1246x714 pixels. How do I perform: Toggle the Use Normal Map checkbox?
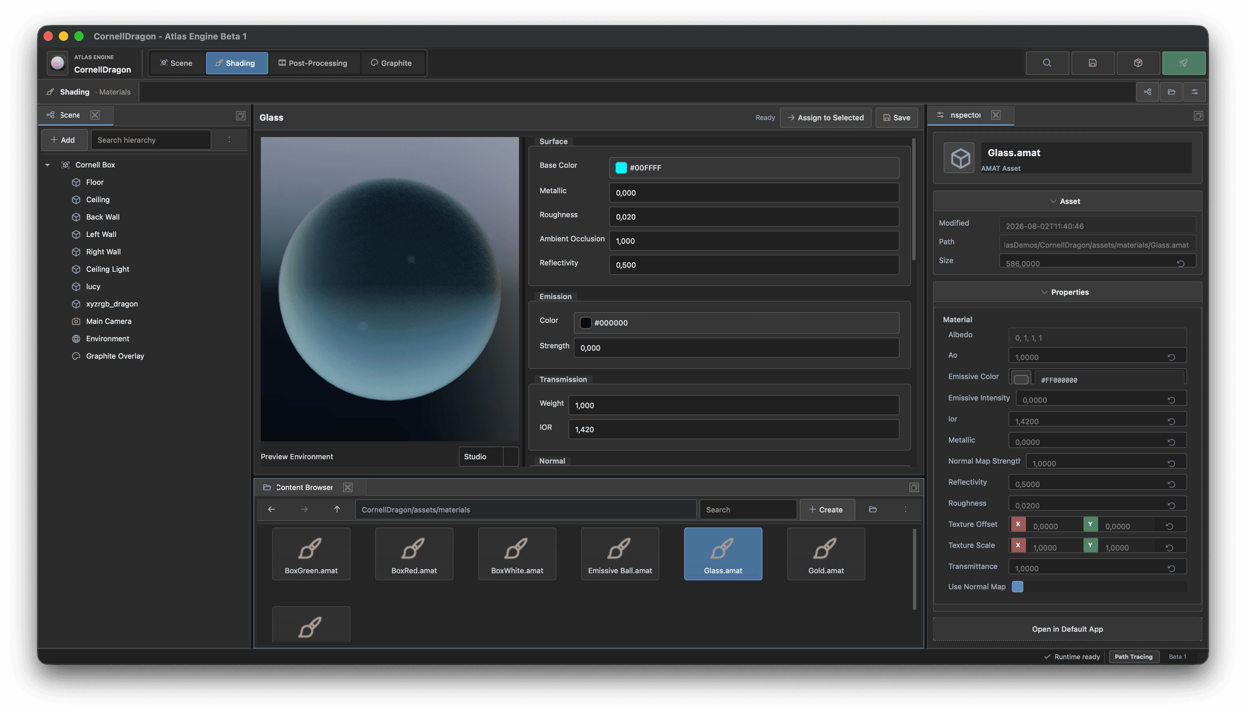(x=1017, y=587)
